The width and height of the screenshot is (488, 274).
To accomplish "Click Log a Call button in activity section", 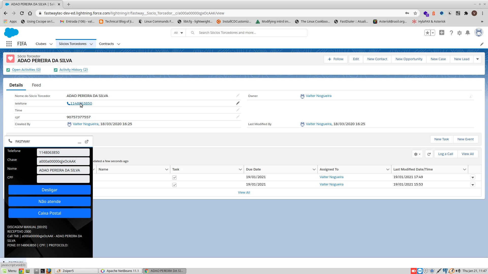I will [x=446, y=154].
